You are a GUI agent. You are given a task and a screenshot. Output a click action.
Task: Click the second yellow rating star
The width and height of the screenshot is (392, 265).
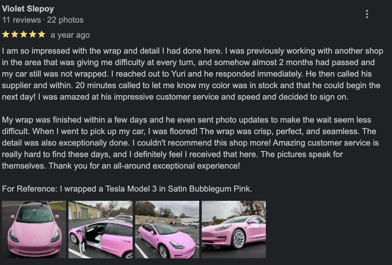tap(15, 34)
